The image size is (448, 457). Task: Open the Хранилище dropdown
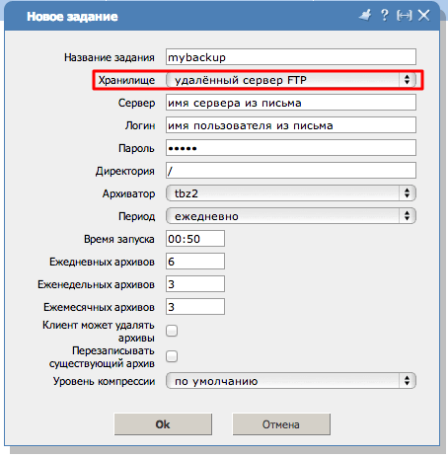click(x=291, y=80)
